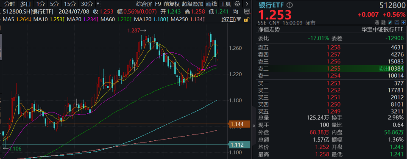Select the 1分 period tab
The image size is (407, 159).
[40, 4]
